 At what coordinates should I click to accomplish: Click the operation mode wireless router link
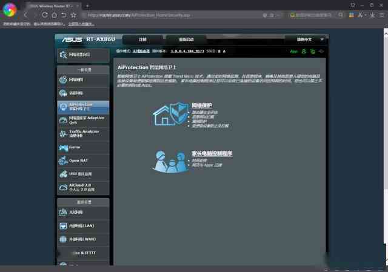click(x=141, y=51)
